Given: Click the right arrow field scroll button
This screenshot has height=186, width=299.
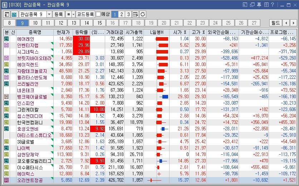Looking at the screenshot, I should coord(293,23).
